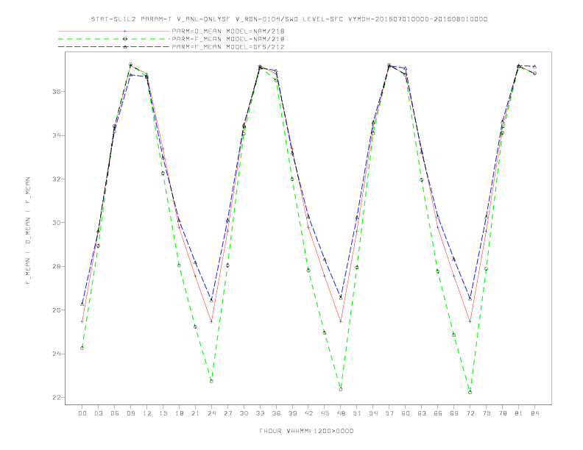
Task: Click x-axis tick label 54
Action: point(373,413)
